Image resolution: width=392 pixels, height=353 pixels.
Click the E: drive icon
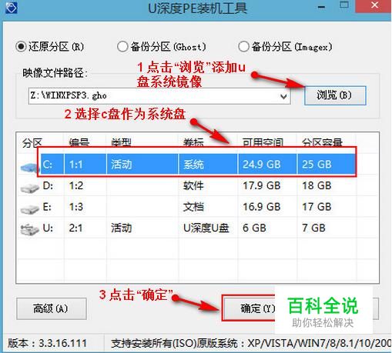30,209
